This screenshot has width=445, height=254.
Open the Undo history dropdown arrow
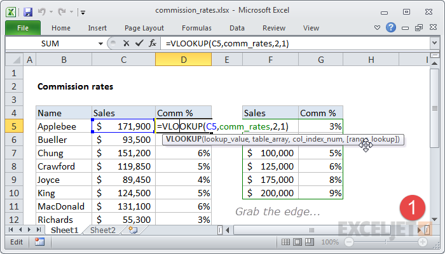51,12
